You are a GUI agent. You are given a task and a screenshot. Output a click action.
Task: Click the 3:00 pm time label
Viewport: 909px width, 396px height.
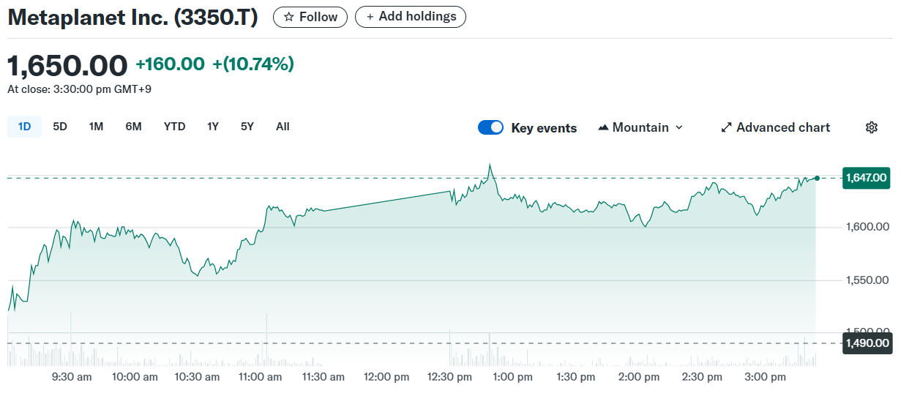click(x=766, y=377)
